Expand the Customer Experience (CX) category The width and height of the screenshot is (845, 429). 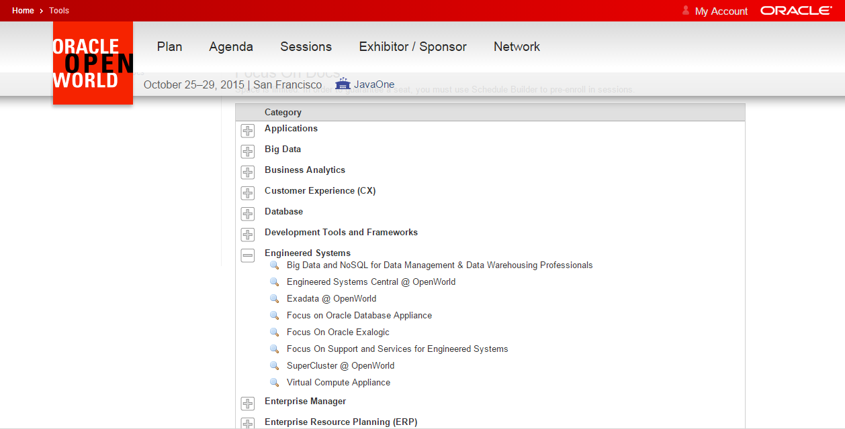[248, 193]
